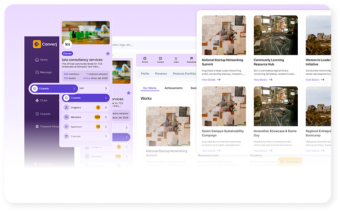
Task: Click the 7 modules adopted stat
Action: click(97, 74)
